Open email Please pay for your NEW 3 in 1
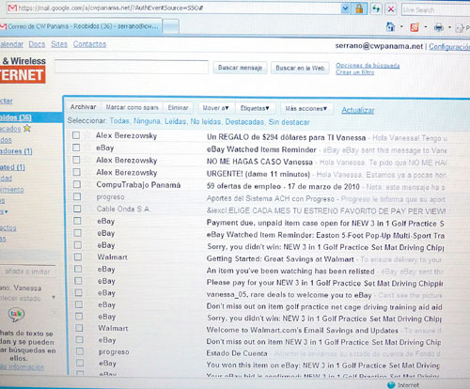Image resolution: width=470 pixels, height=389 pixels. 324,283
